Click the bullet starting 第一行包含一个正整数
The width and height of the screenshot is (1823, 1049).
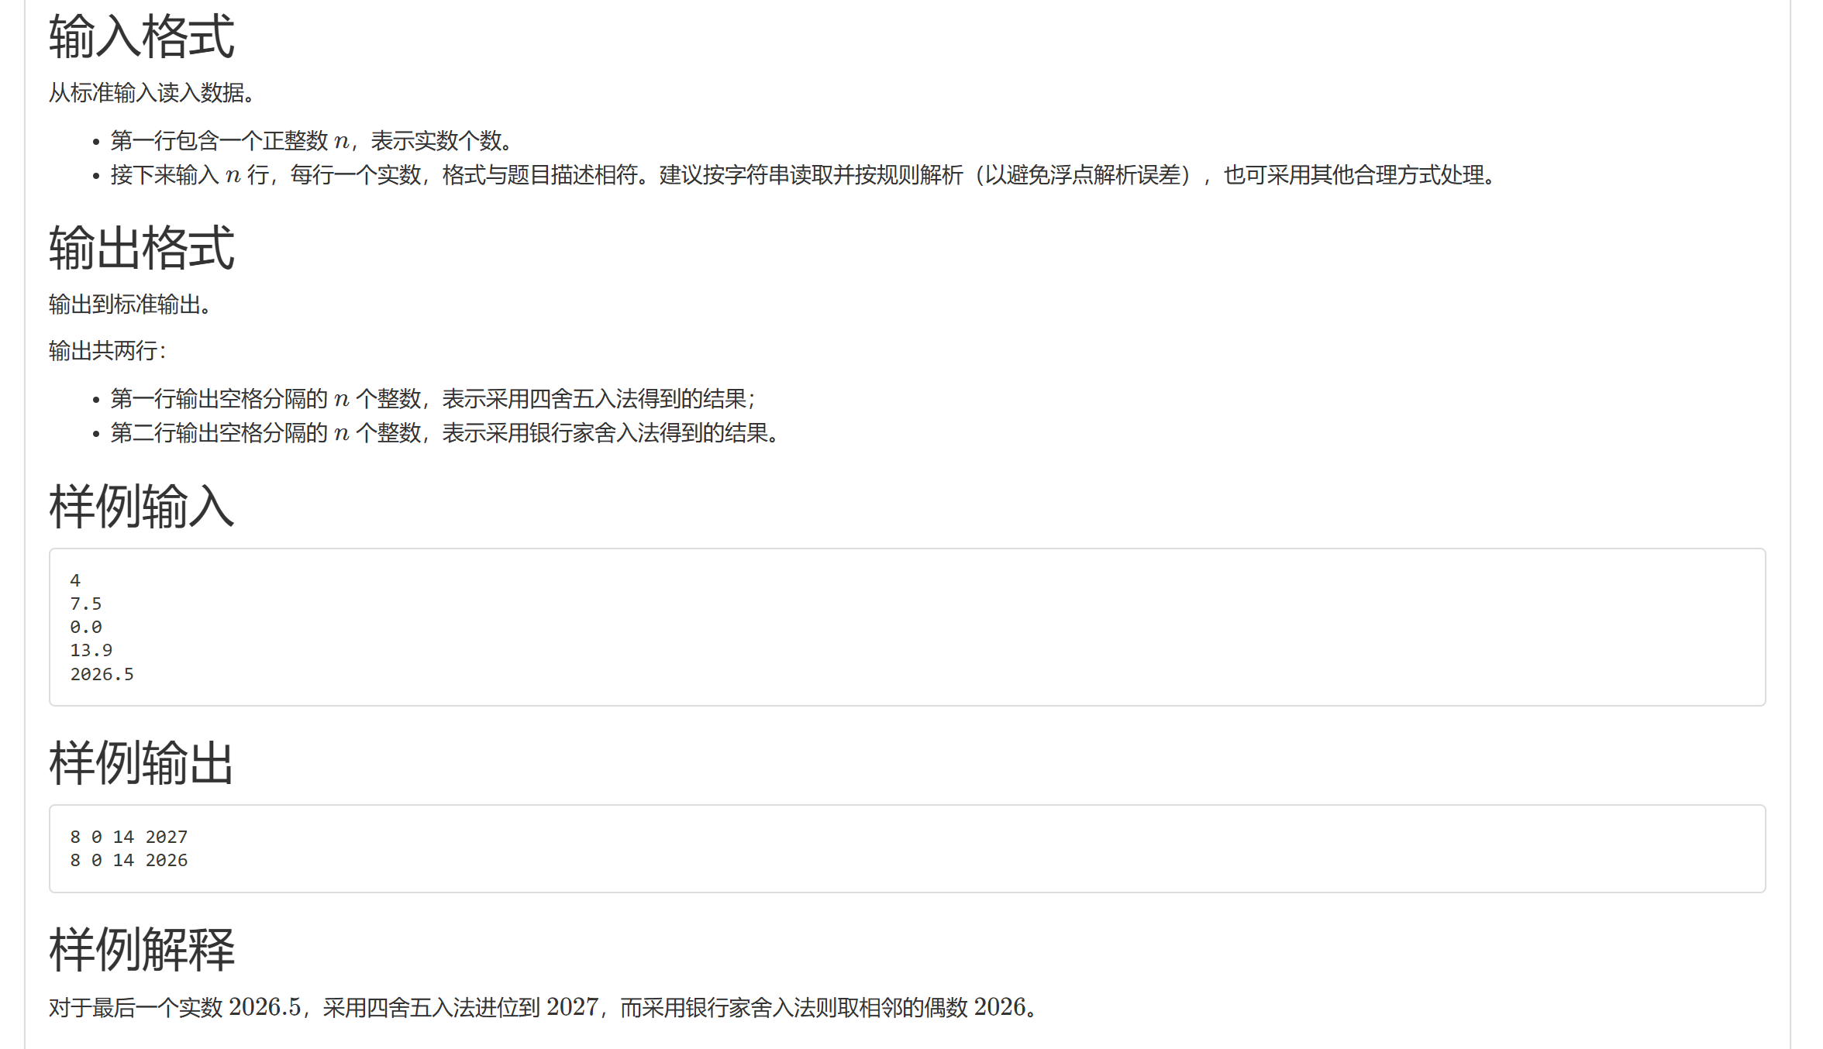[312, 141]
